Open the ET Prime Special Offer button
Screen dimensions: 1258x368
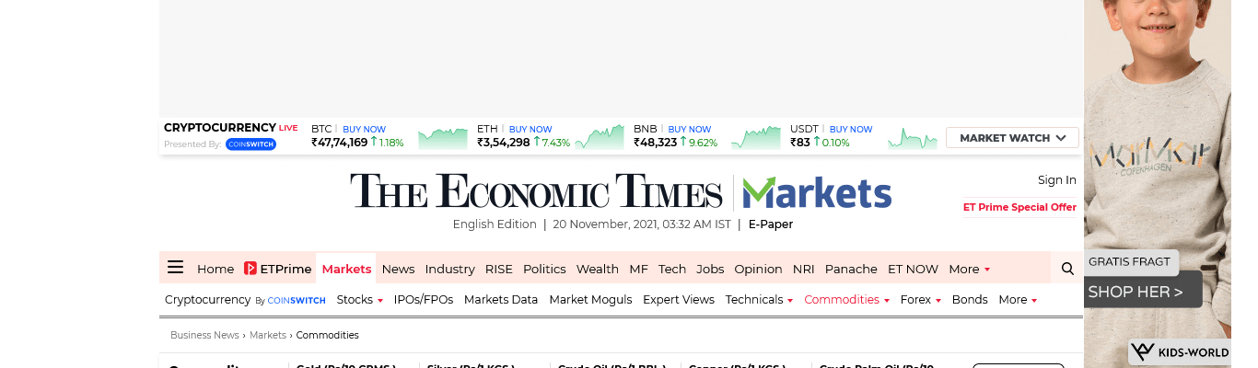pos(1019,207)
